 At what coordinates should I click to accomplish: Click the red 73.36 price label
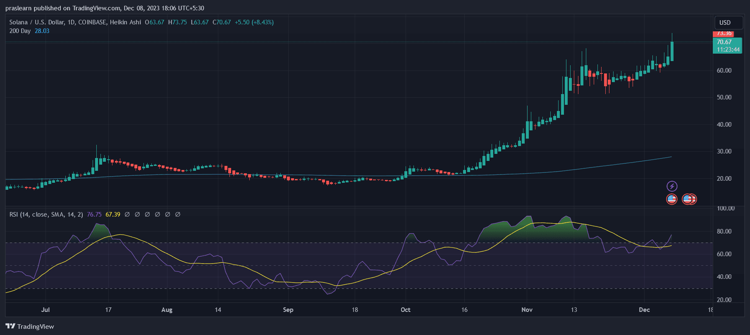(x=724, y=33)
